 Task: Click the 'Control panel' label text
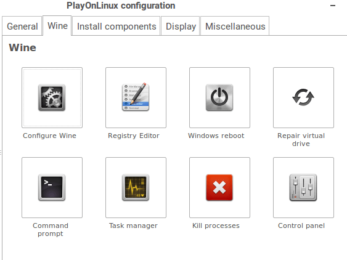[301, 225]
